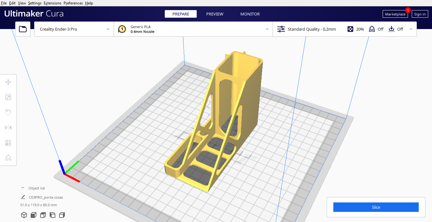Open the Edit menu
Screen dimensions: 432x222
click(12, 3)
